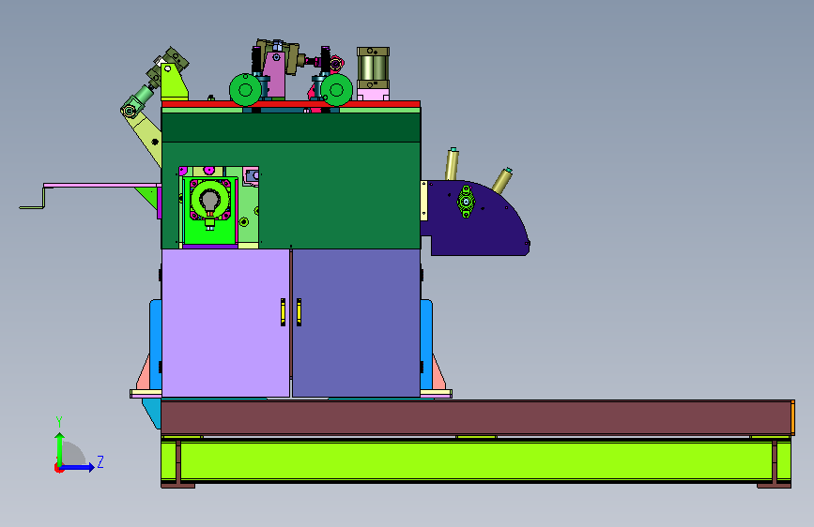Pick the green flange bearing on purple guard

point(466,202)
